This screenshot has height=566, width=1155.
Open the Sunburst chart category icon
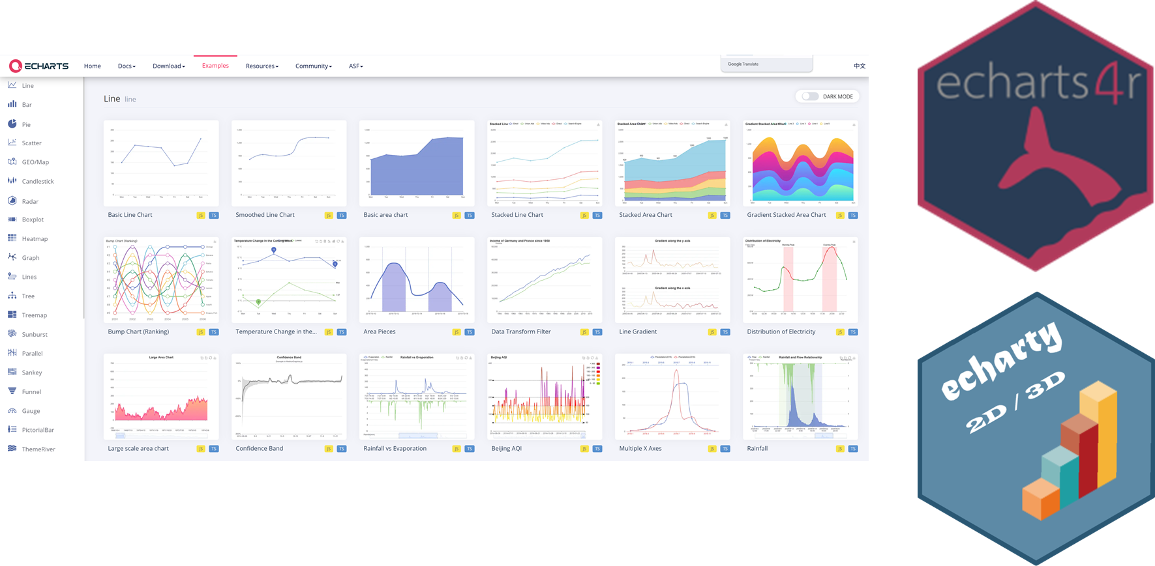tap(12, 334)
